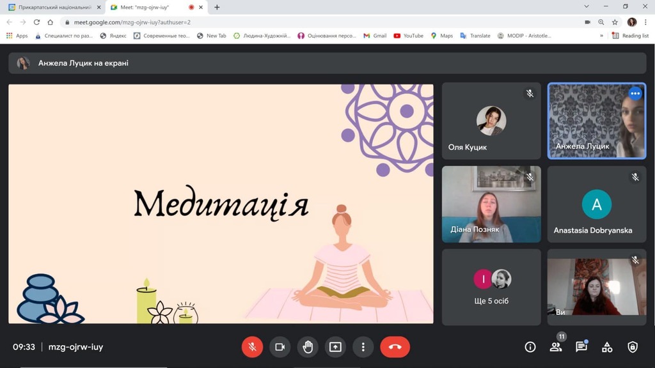Open the chat messages panel
655x368 pixels.
[x=581, y=347]
